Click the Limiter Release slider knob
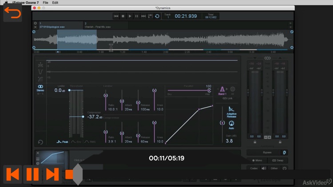Viewport: 333px width, 187px height. point(138,102)
